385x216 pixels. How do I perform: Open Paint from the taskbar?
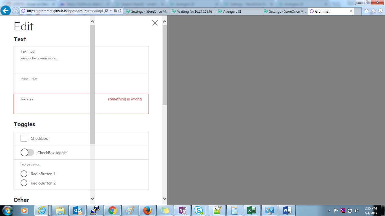[x=130, y=210]
